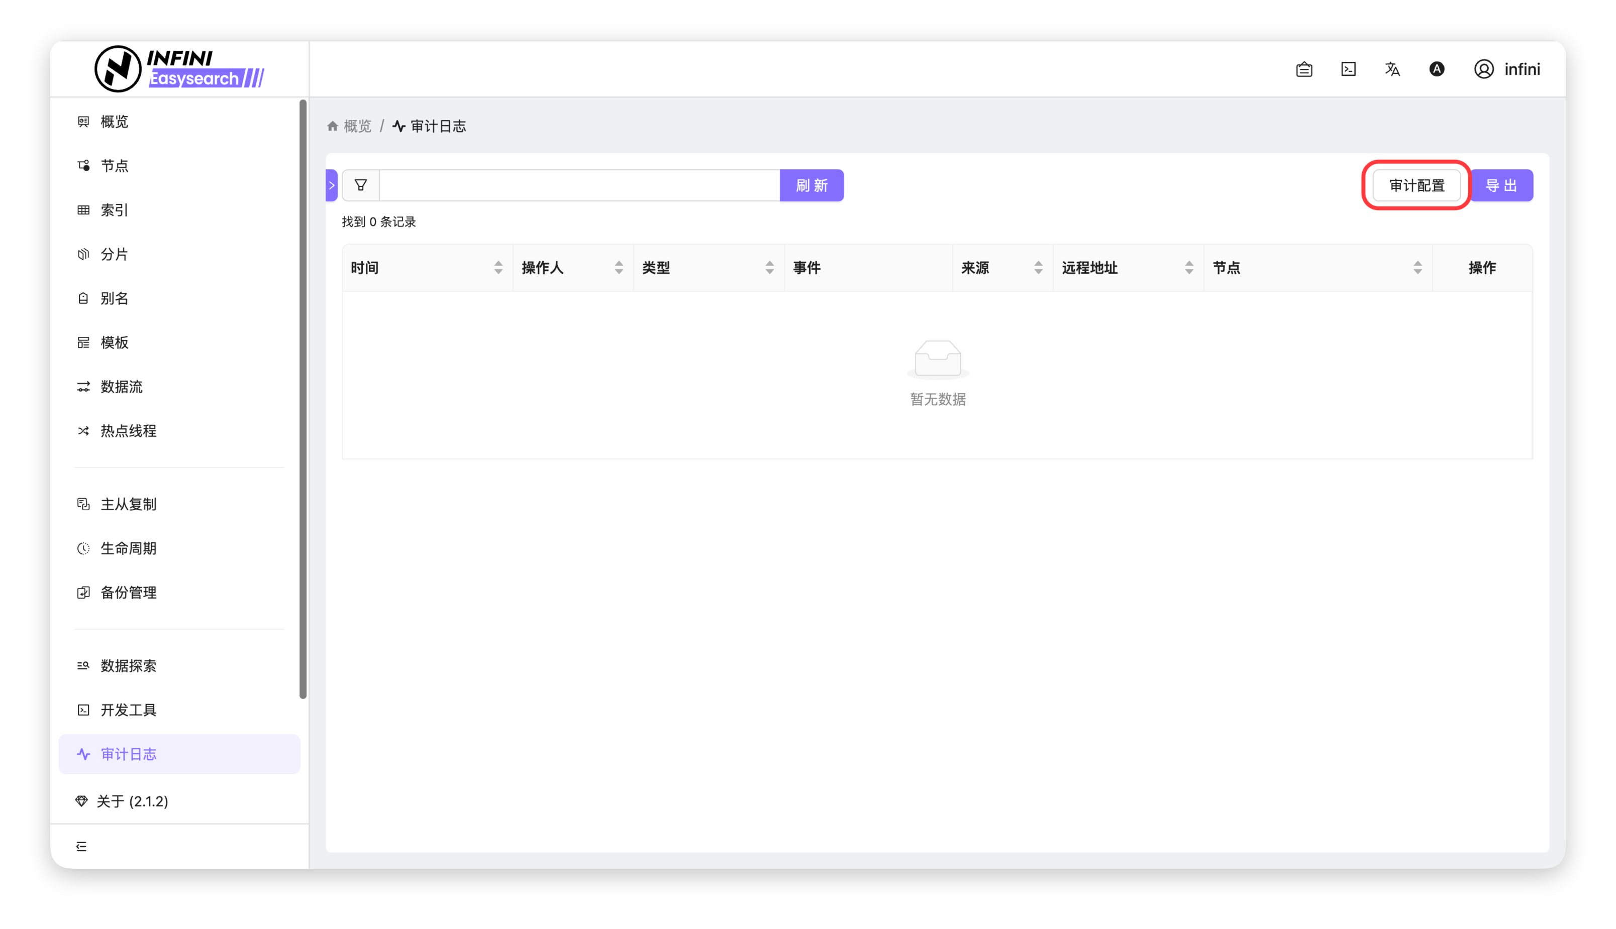Image resolution: width=1616 pixels, height=929 pixels.
Task: Click the language translate icon
Action: 1392,69
